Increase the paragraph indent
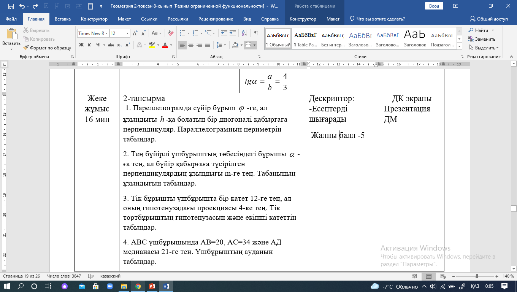This screenshot has width=517, height=292. 233,33
